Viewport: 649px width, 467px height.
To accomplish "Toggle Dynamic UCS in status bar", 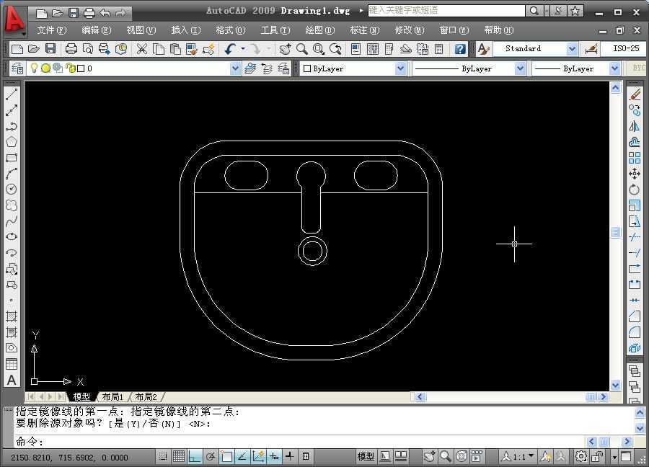I will click(x=258, y=456).
